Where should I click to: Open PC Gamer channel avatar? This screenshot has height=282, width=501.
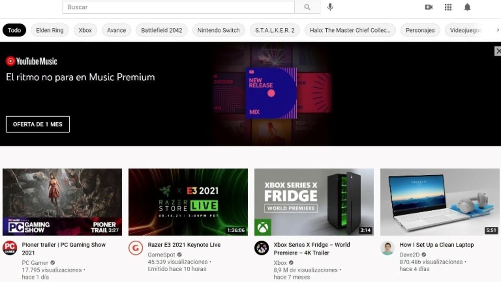click(10, 248)
